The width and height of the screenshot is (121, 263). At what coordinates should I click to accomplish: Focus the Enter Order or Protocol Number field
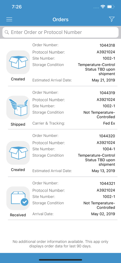pyautogui.click(x=60, y=32)
